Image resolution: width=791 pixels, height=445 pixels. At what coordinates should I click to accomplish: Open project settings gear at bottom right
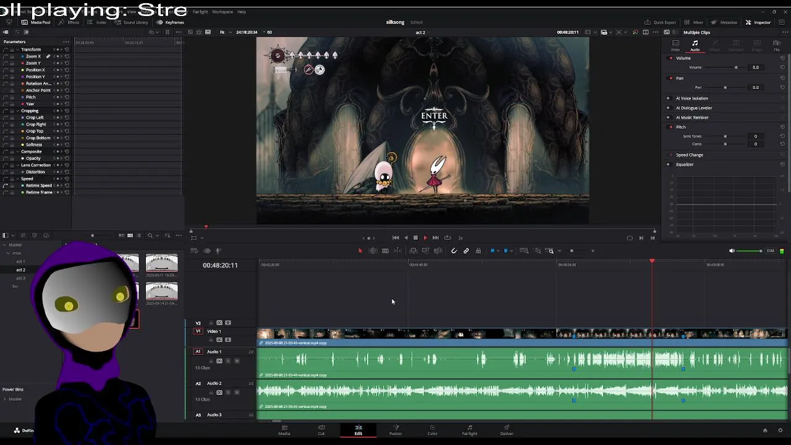click(780, 431)
